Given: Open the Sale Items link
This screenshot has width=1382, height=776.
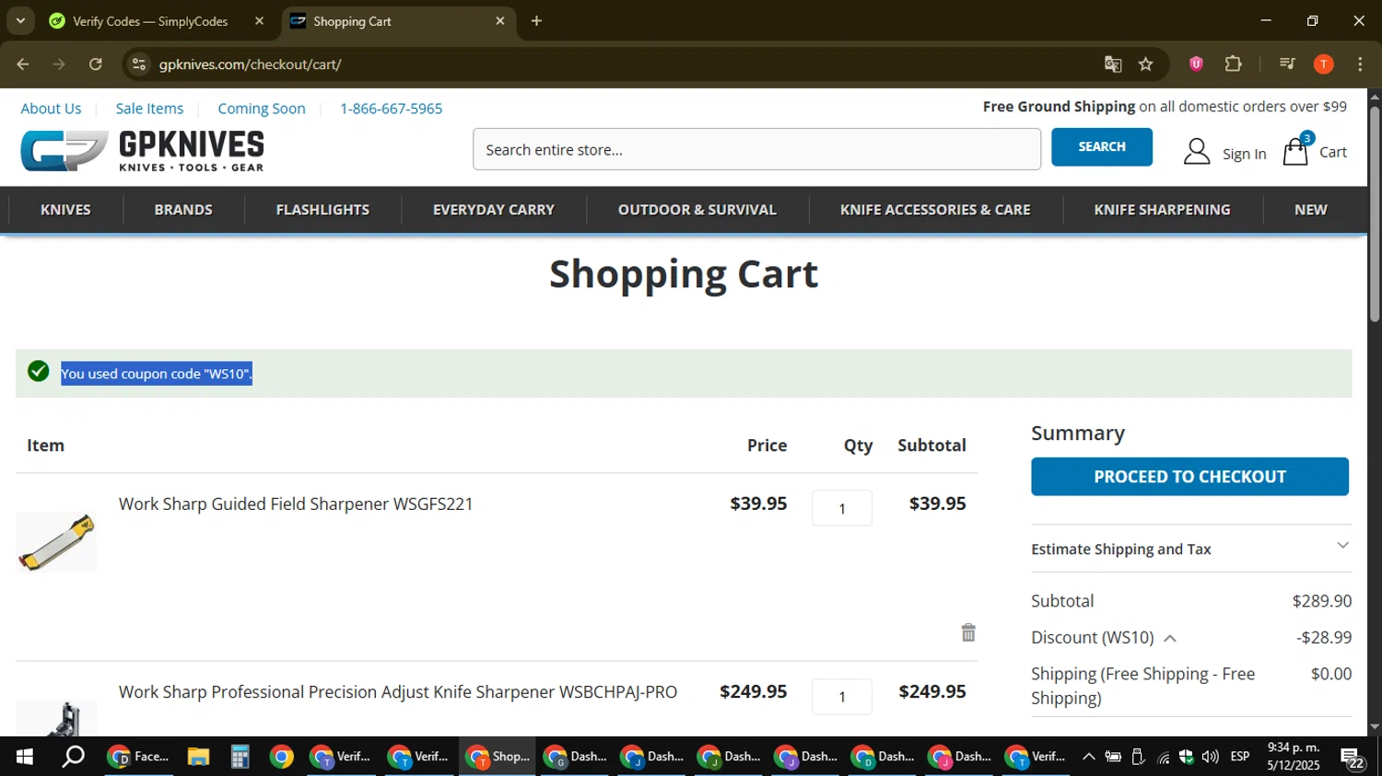Looking at the screenshot, I should 149,109.
